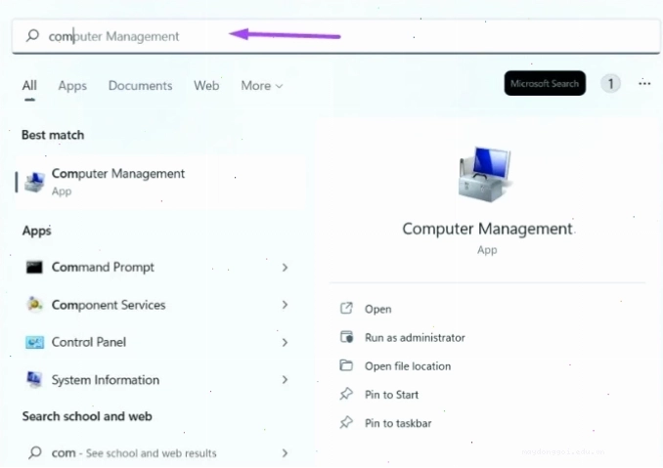
Task: Choose Pin to Start
Action: [391, 395]
